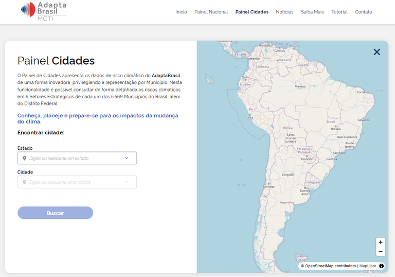395x277 pixels.
Task: Go to the Contato page
Action: [364, 12]
